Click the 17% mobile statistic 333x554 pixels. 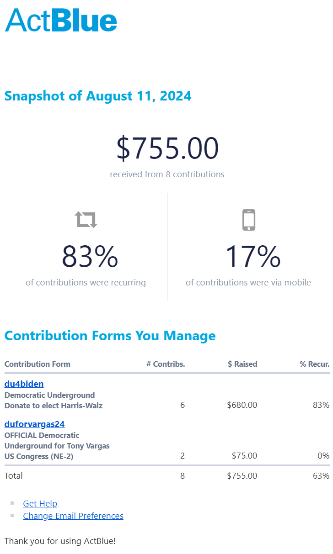253,256
